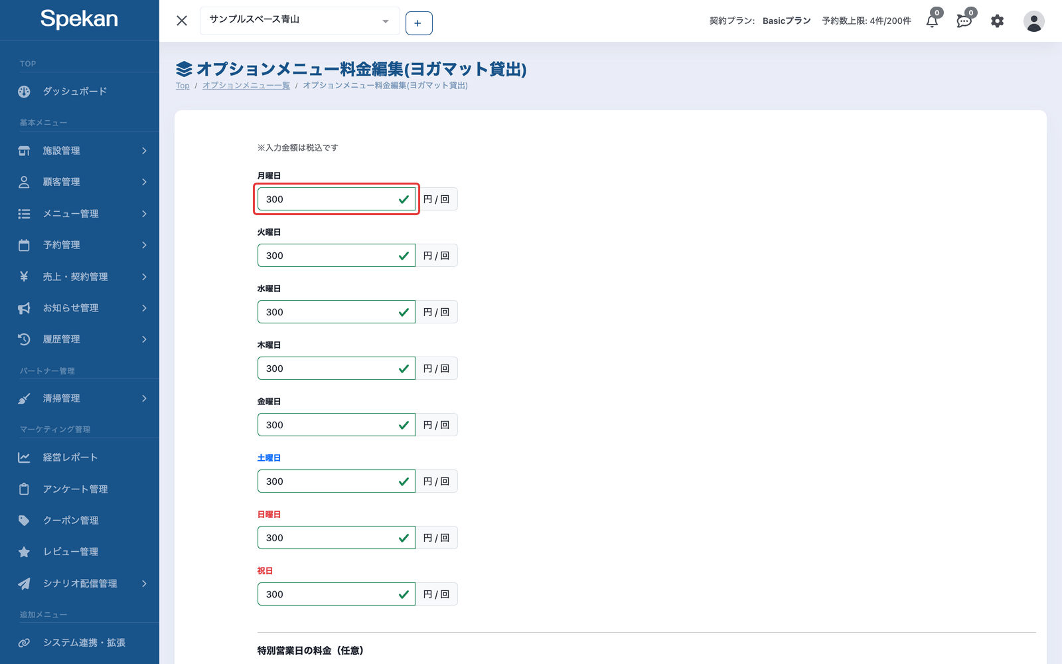Open the user profile avatar
1062x664 pixels.
click(1033, 21)
